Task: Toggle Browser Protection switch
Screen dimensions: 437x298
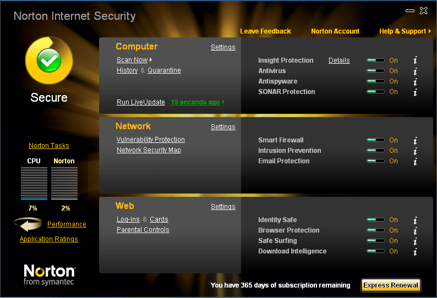Action: click(x=375, y=230)
